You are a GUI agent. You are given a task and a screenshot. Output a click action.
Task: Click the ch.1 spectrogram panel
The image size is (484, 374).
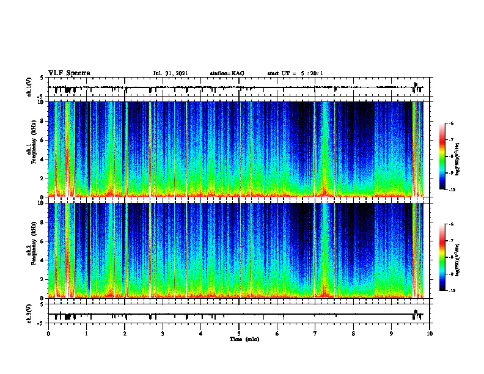coord(239,149)
